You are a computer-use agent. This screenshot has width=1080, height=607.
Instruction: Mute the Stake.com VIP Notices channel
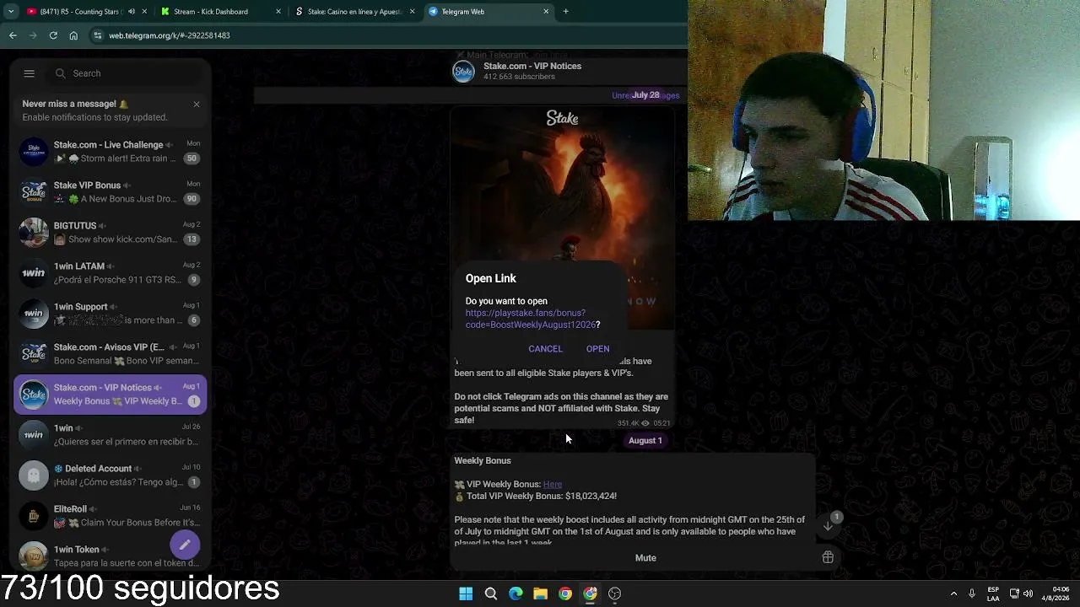(645, 558)
